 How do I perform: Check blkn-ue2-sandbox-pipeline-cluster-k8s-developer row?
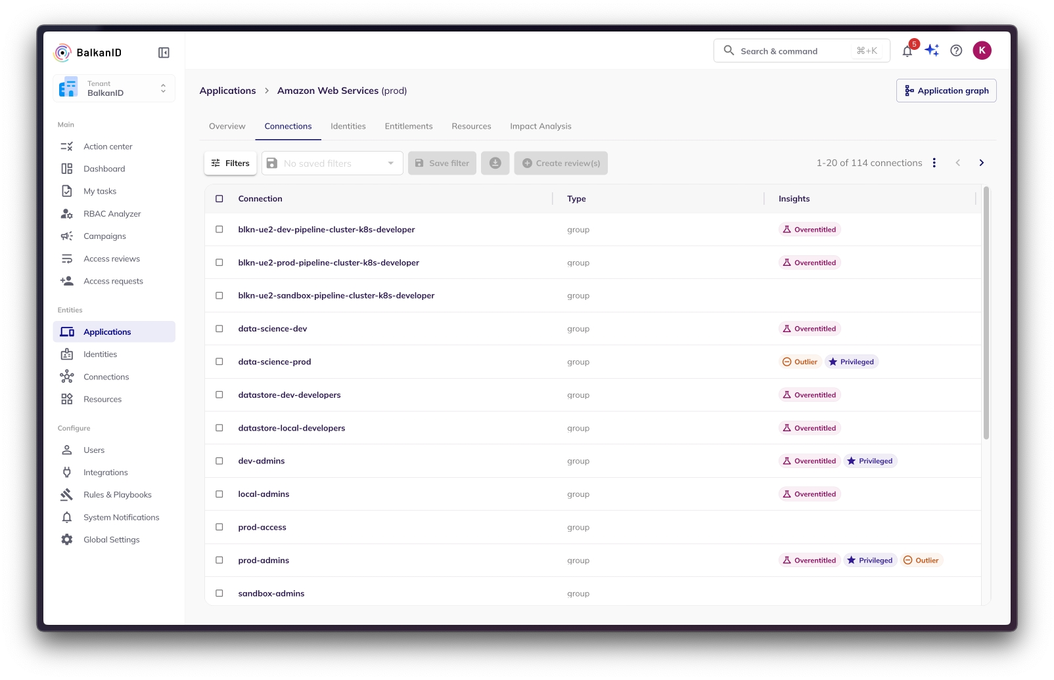coord(219,295)
